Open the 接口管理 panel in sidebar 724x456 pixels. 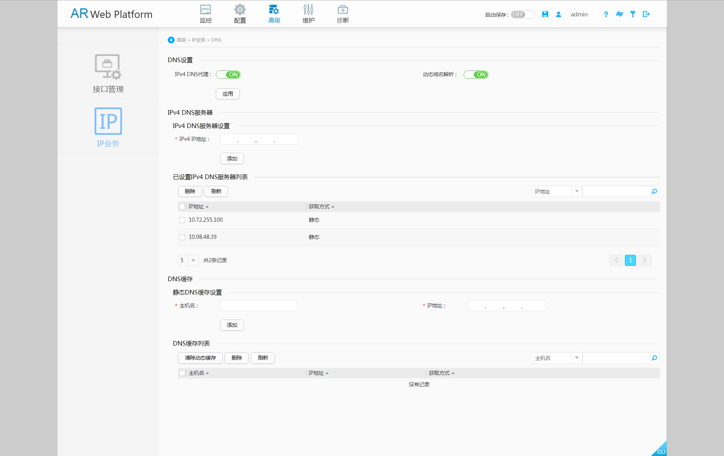click(x=108, y=73)
